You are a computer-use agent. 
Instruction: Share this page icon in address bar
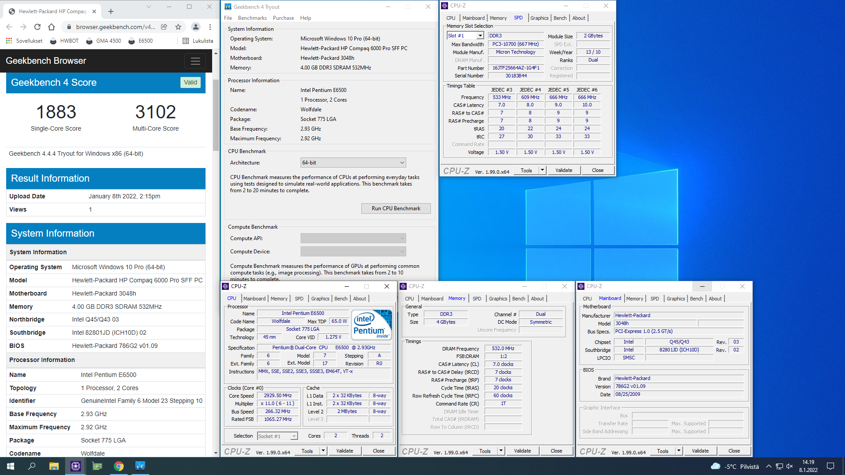coord(164,27)
